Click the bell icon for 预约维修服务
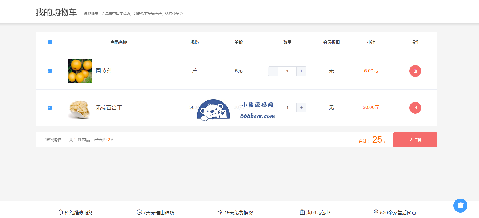This screenshot has width=479, height=218. pyautogui.click(x=61, y=212)
